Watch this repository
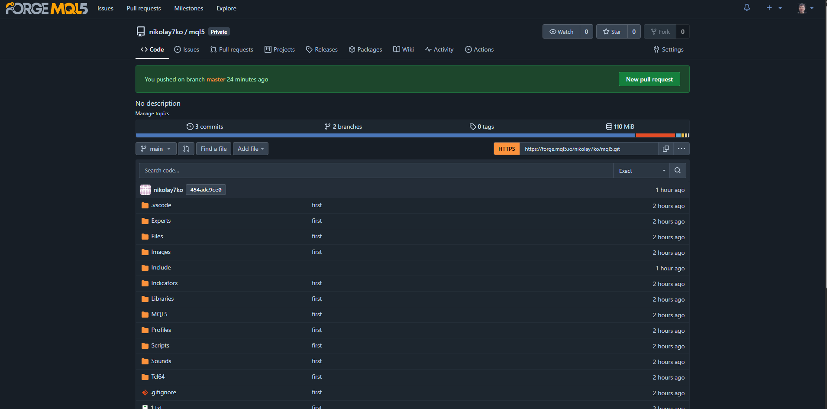 click(561, 32)
